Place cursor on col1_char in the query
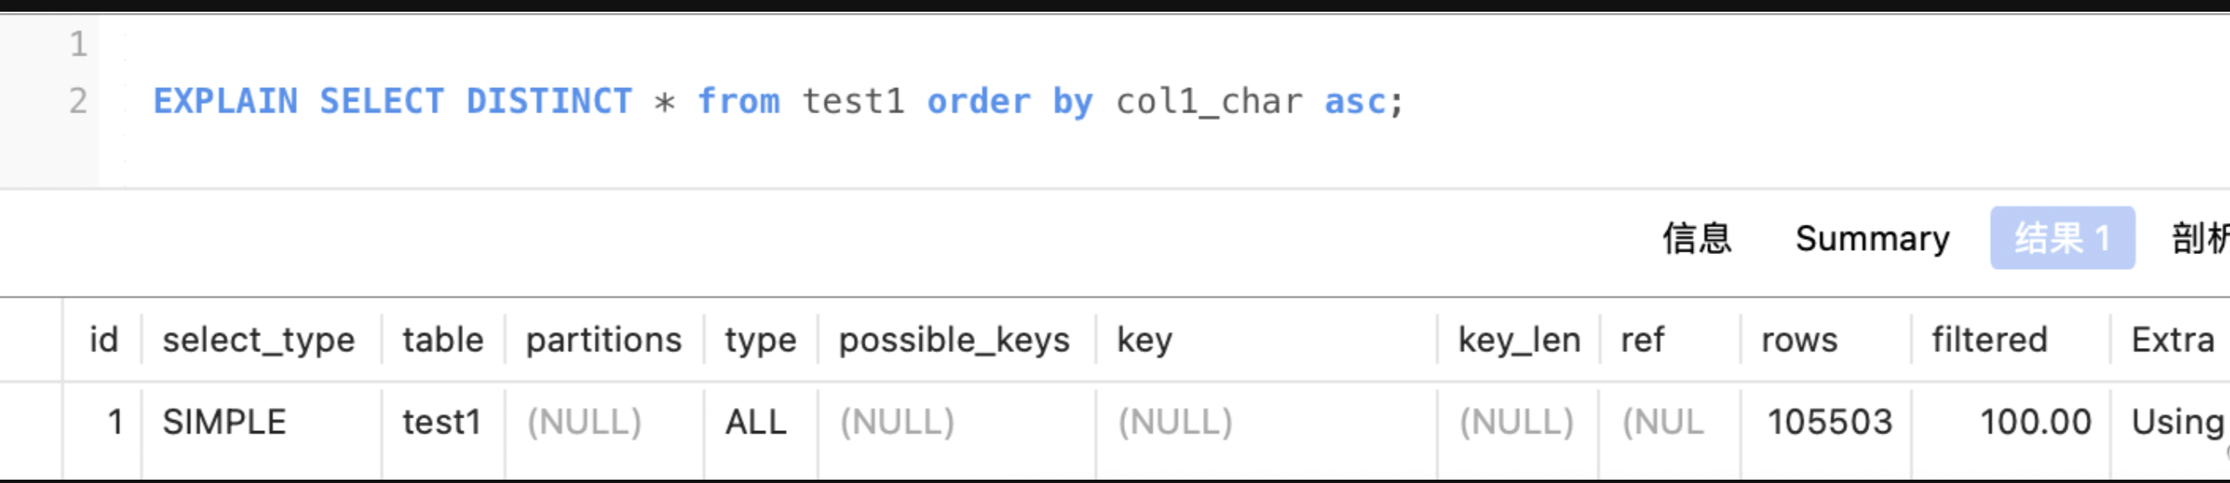 1208,101
